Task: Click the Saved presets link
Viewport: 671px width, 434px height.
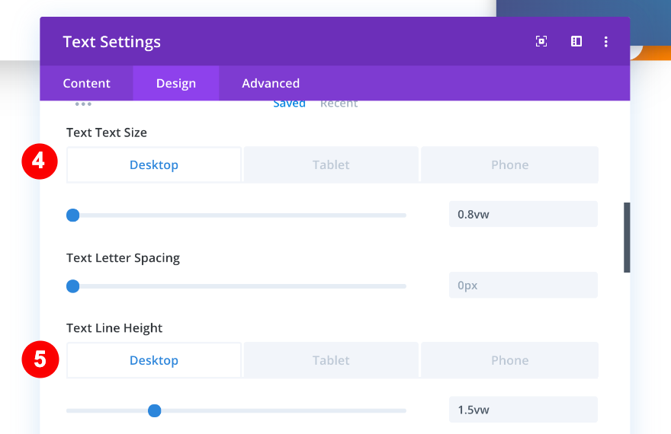Action: click(289, 104)
